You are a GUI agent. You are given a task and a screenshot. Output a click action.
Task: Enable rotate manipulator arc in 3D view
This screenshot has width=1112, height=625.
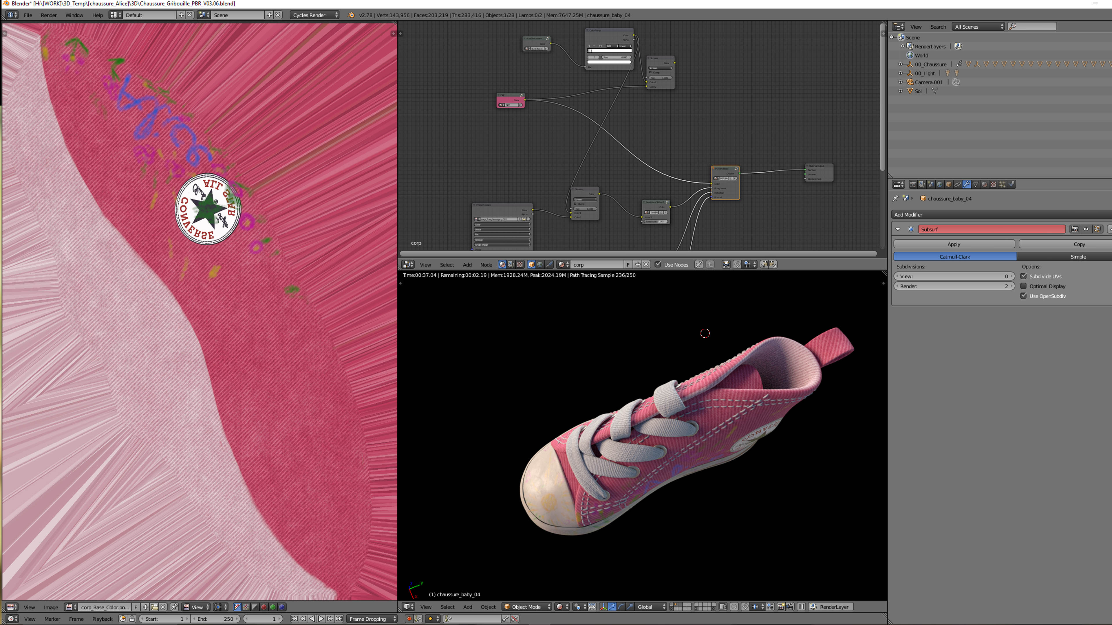[621, 606]
